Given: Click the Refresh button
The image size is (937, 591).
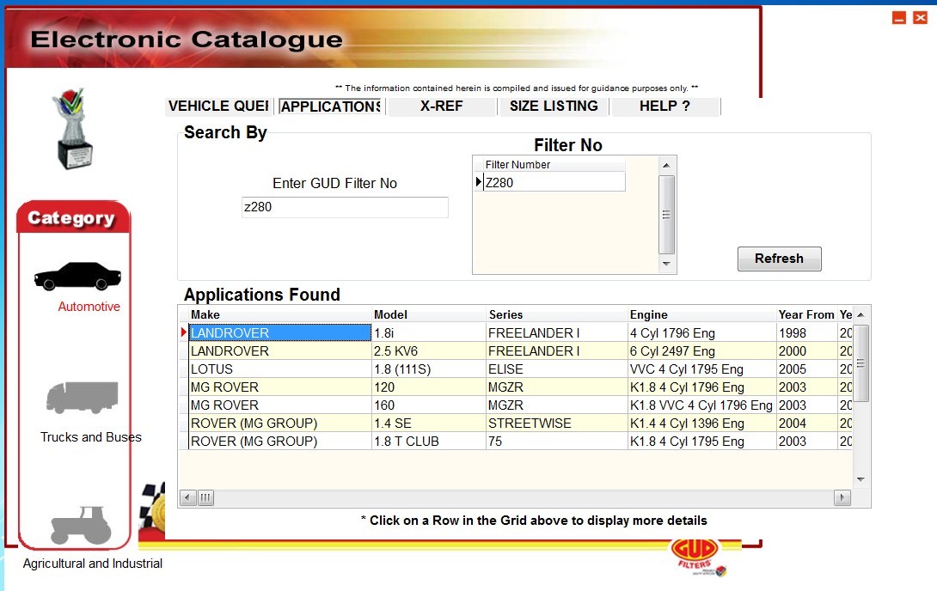Looking at the screenshot, I should point(779,259).
